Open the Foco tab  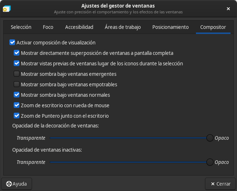[x=48, y=27]
